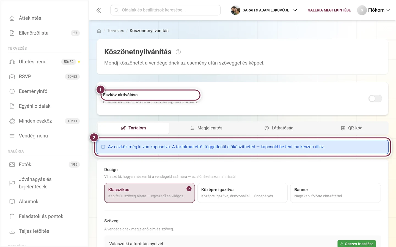
Task: Select the Klasszikus design option
Action: 150,193
